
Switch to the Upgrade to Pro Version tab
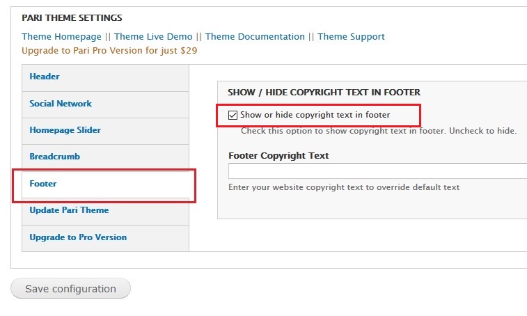78,237
